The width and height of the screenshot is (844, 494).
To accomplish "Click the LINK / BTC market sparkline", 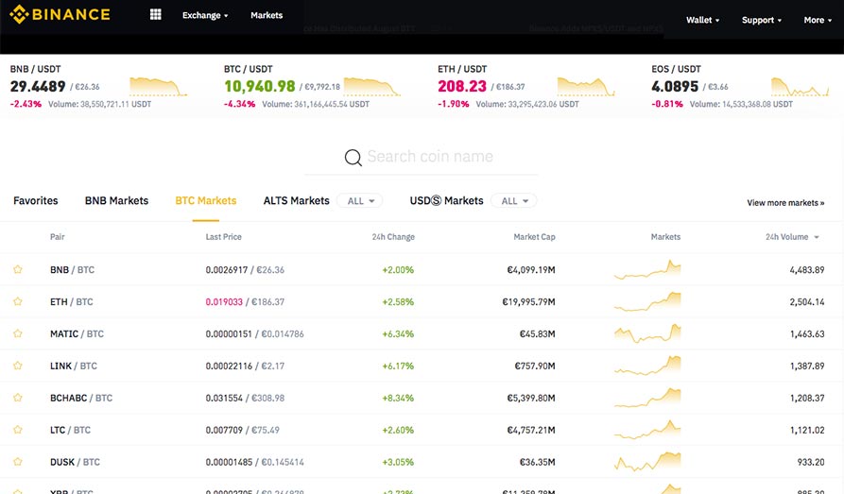I will pos(647,366).
